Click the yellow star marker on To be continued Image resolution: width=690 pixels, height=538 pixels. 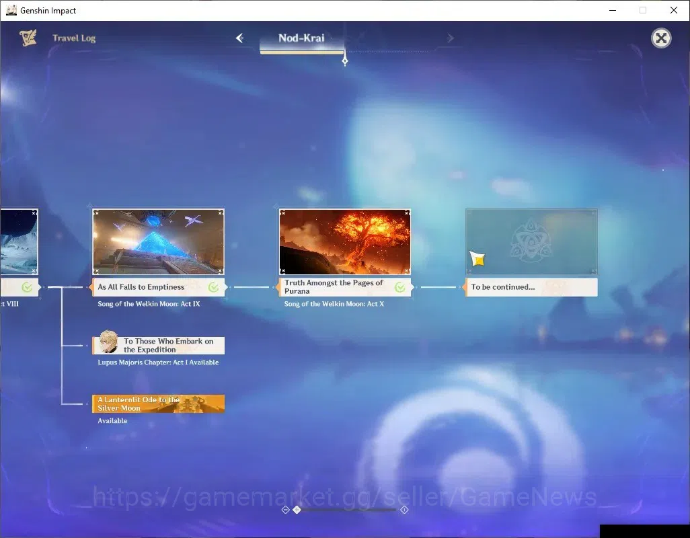click(477, 259)
